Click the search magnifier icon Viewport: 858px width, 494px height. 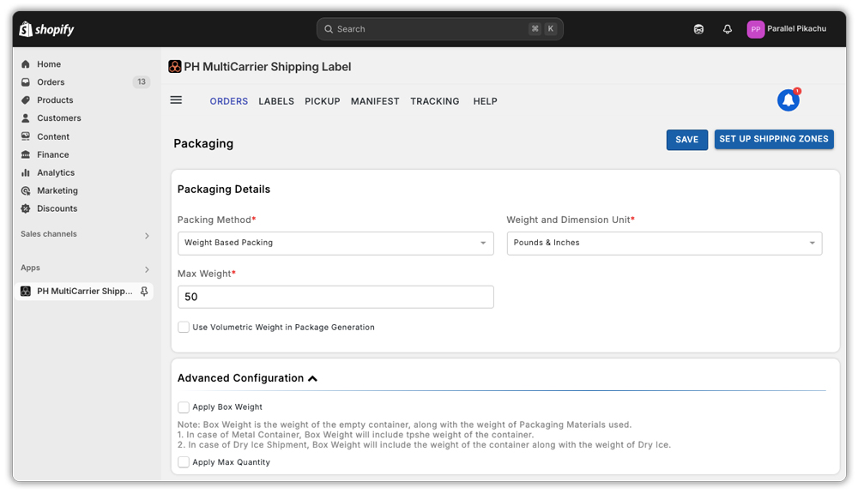(x=329, y=29)
